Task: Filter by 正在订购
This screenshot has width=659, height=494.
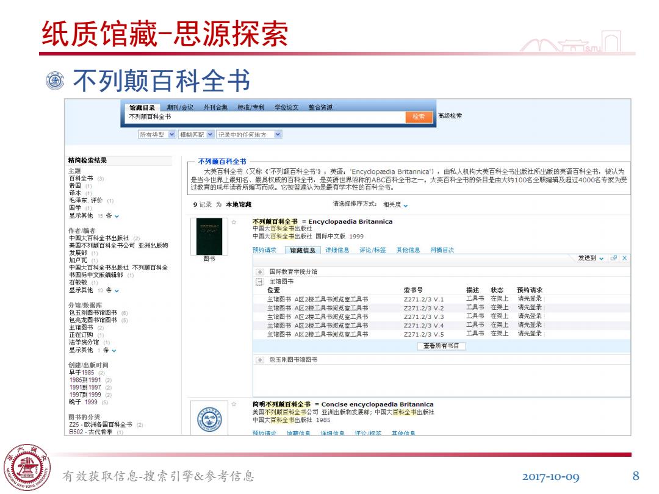Action: 86,335
